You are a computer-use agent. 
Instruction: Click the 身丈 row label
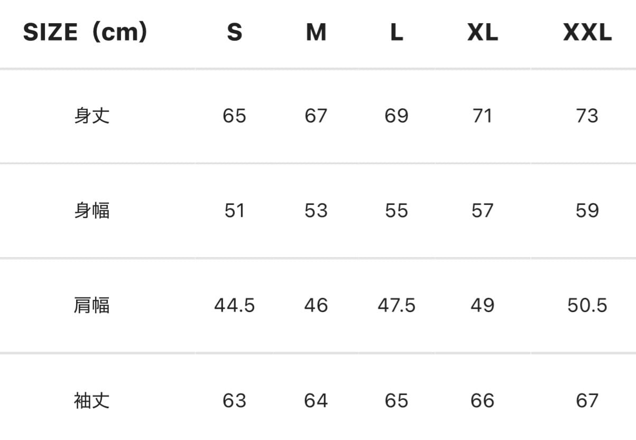pos(92,116)
